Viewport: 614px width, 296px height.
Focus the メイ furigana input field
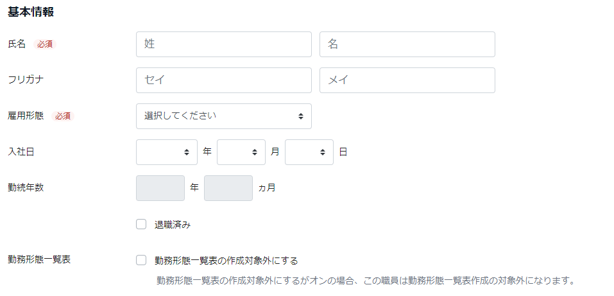[407, 80]
